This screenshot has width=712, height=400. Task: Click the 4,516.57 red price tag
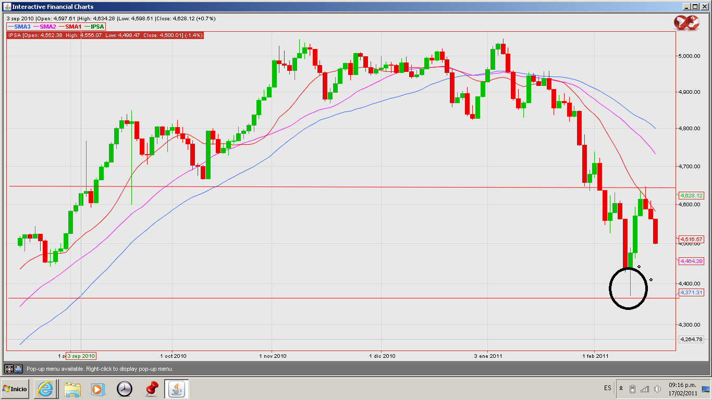691,239
